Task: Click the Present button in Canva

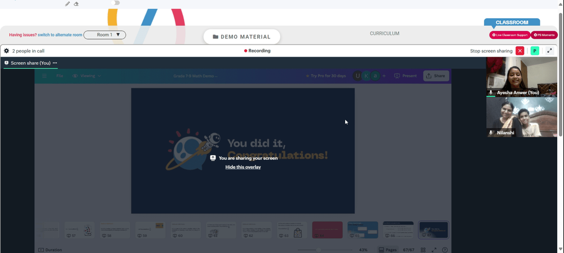Action: point(406,76)
